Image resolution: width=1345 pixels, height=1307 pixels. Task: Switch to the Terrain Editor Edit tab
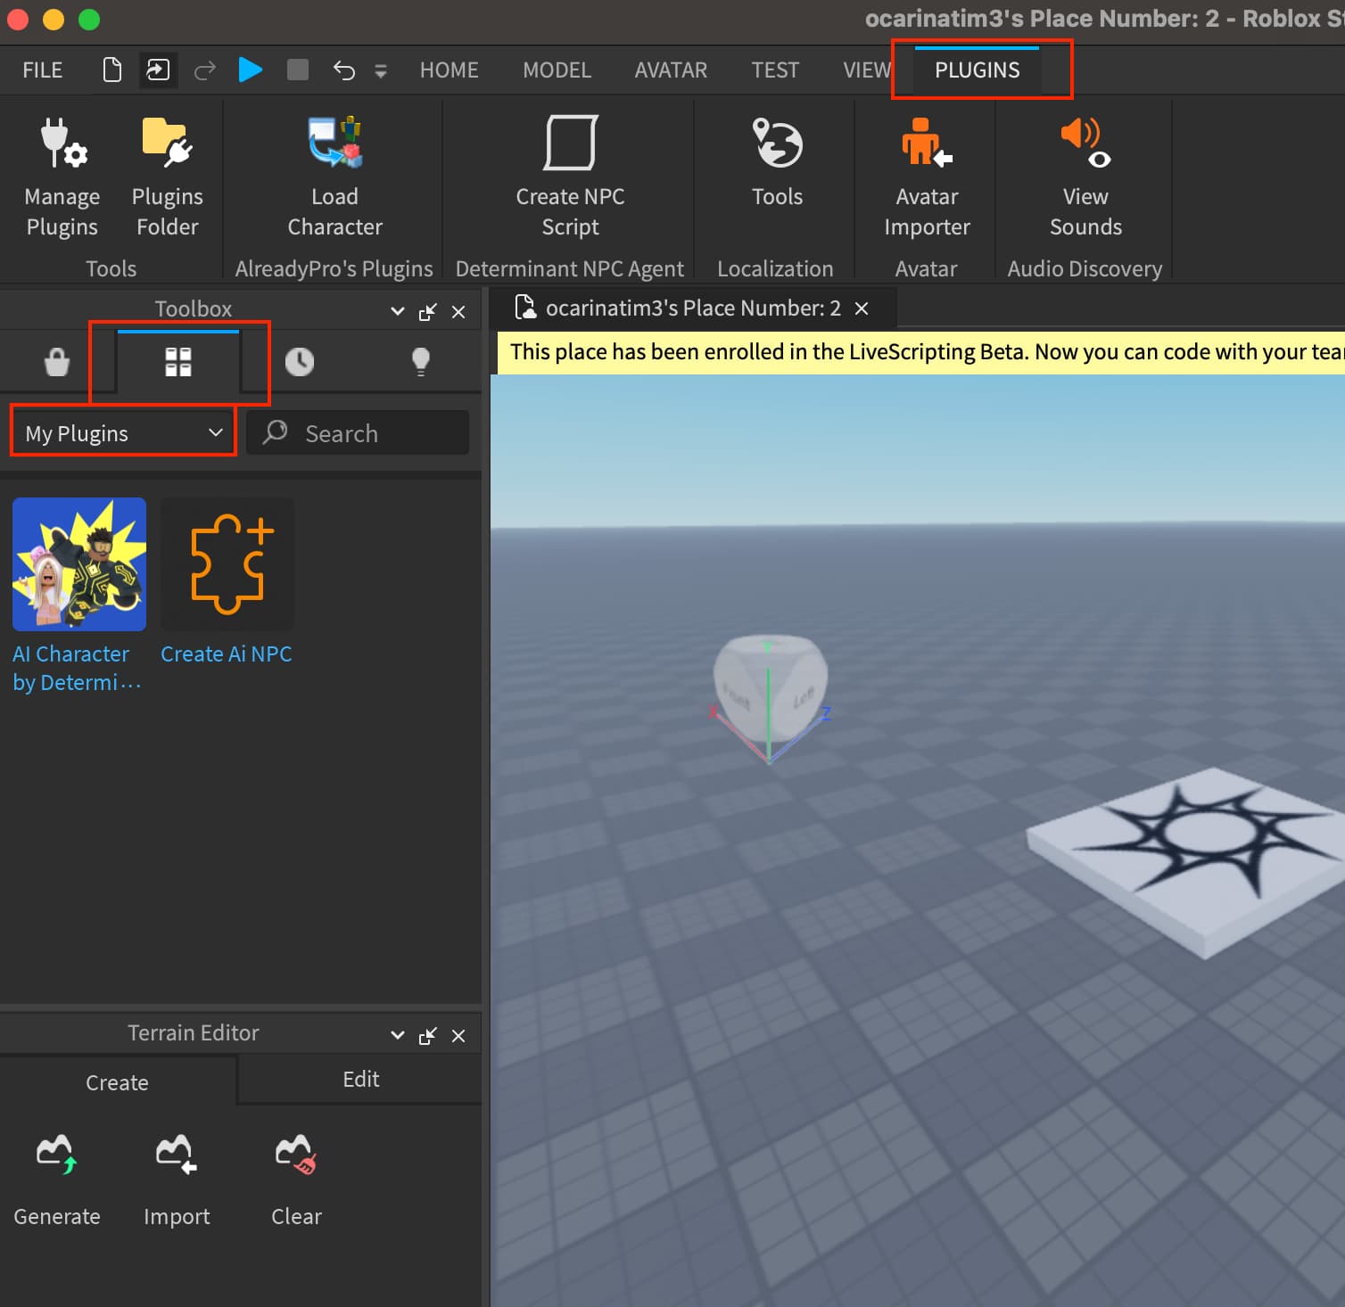click(x=360, y=1080)
